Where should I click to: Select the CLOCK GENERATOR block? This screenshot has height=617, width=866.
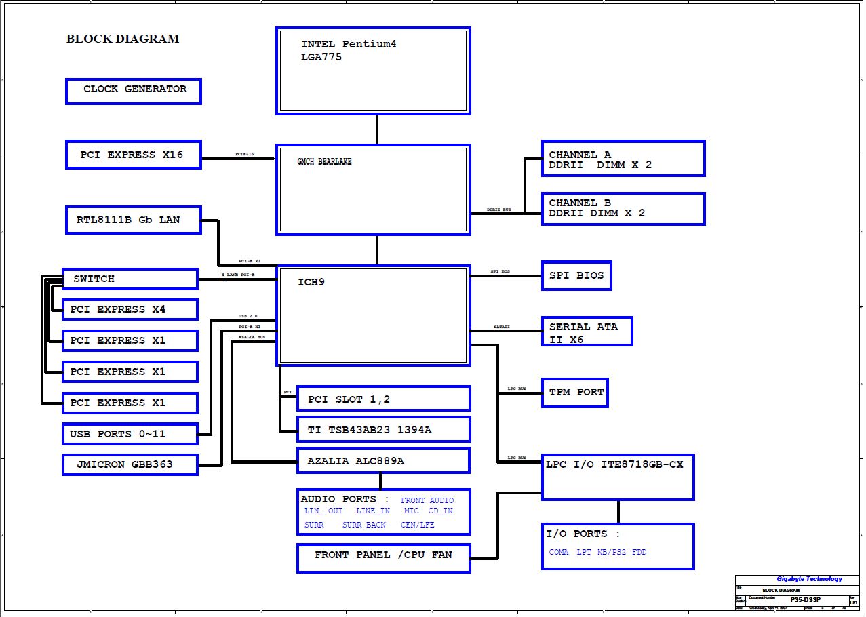click(134, 91)
